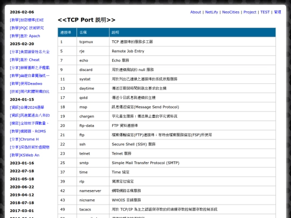Screen dimensions: 291x218
Task: Select the 'chargen' name cell
Action: click(93, 116)
